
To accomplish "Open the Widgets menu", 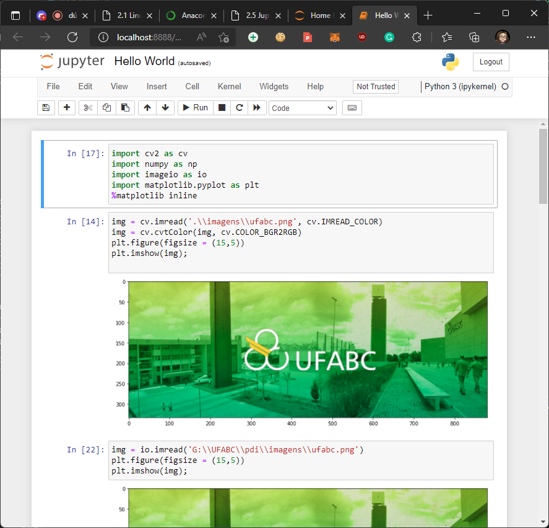I will (x=274, y=87).
